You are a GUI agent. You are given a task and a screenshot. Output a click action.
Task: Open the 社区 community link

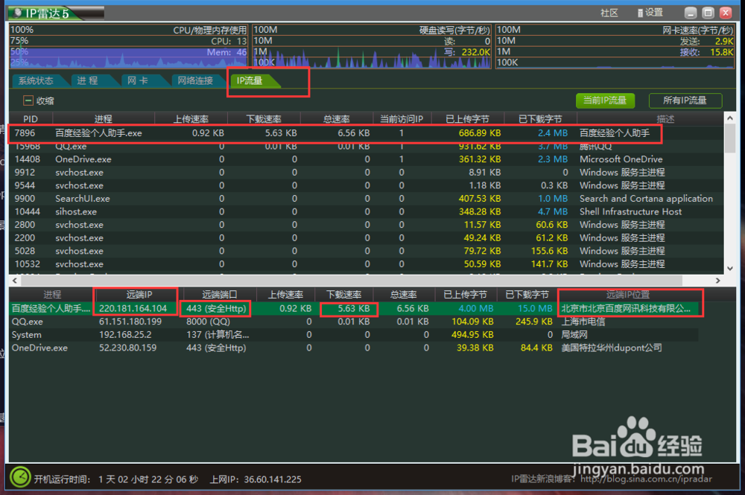609,13
